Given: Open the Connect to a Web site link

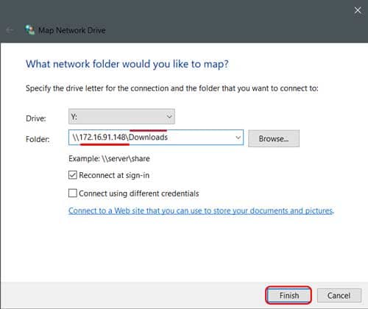Looking at the screenshot, I should (x=201, y=210).
